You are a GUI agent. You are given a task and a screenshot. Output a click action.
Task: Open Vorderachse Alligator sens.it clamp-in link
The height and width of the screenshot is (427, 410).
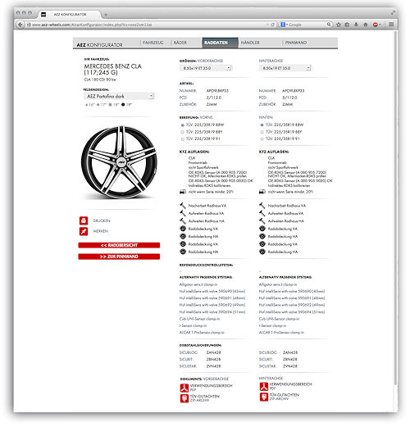pos(198,284)
